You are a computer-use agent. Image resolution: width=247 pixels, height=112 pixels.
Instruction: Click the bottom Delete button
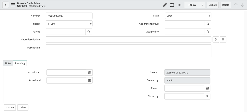(x=23, y=108)
